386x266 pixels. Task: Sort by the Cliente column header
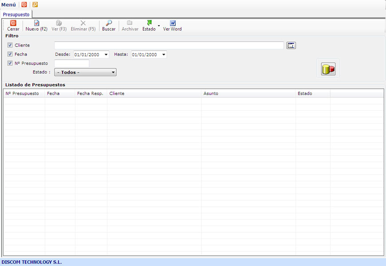click(154, 94)
